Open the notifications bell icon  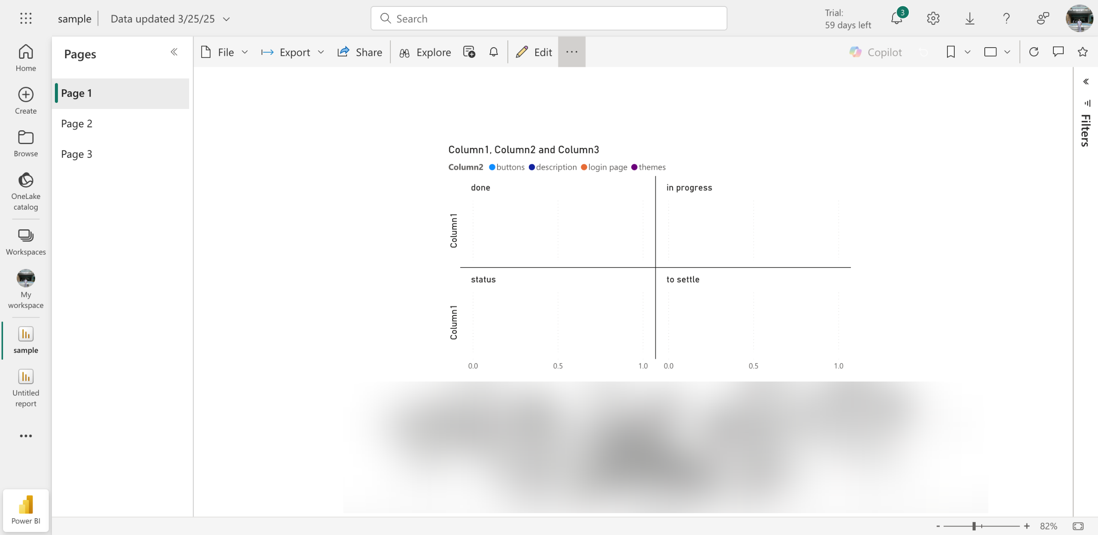coord(897,18)
